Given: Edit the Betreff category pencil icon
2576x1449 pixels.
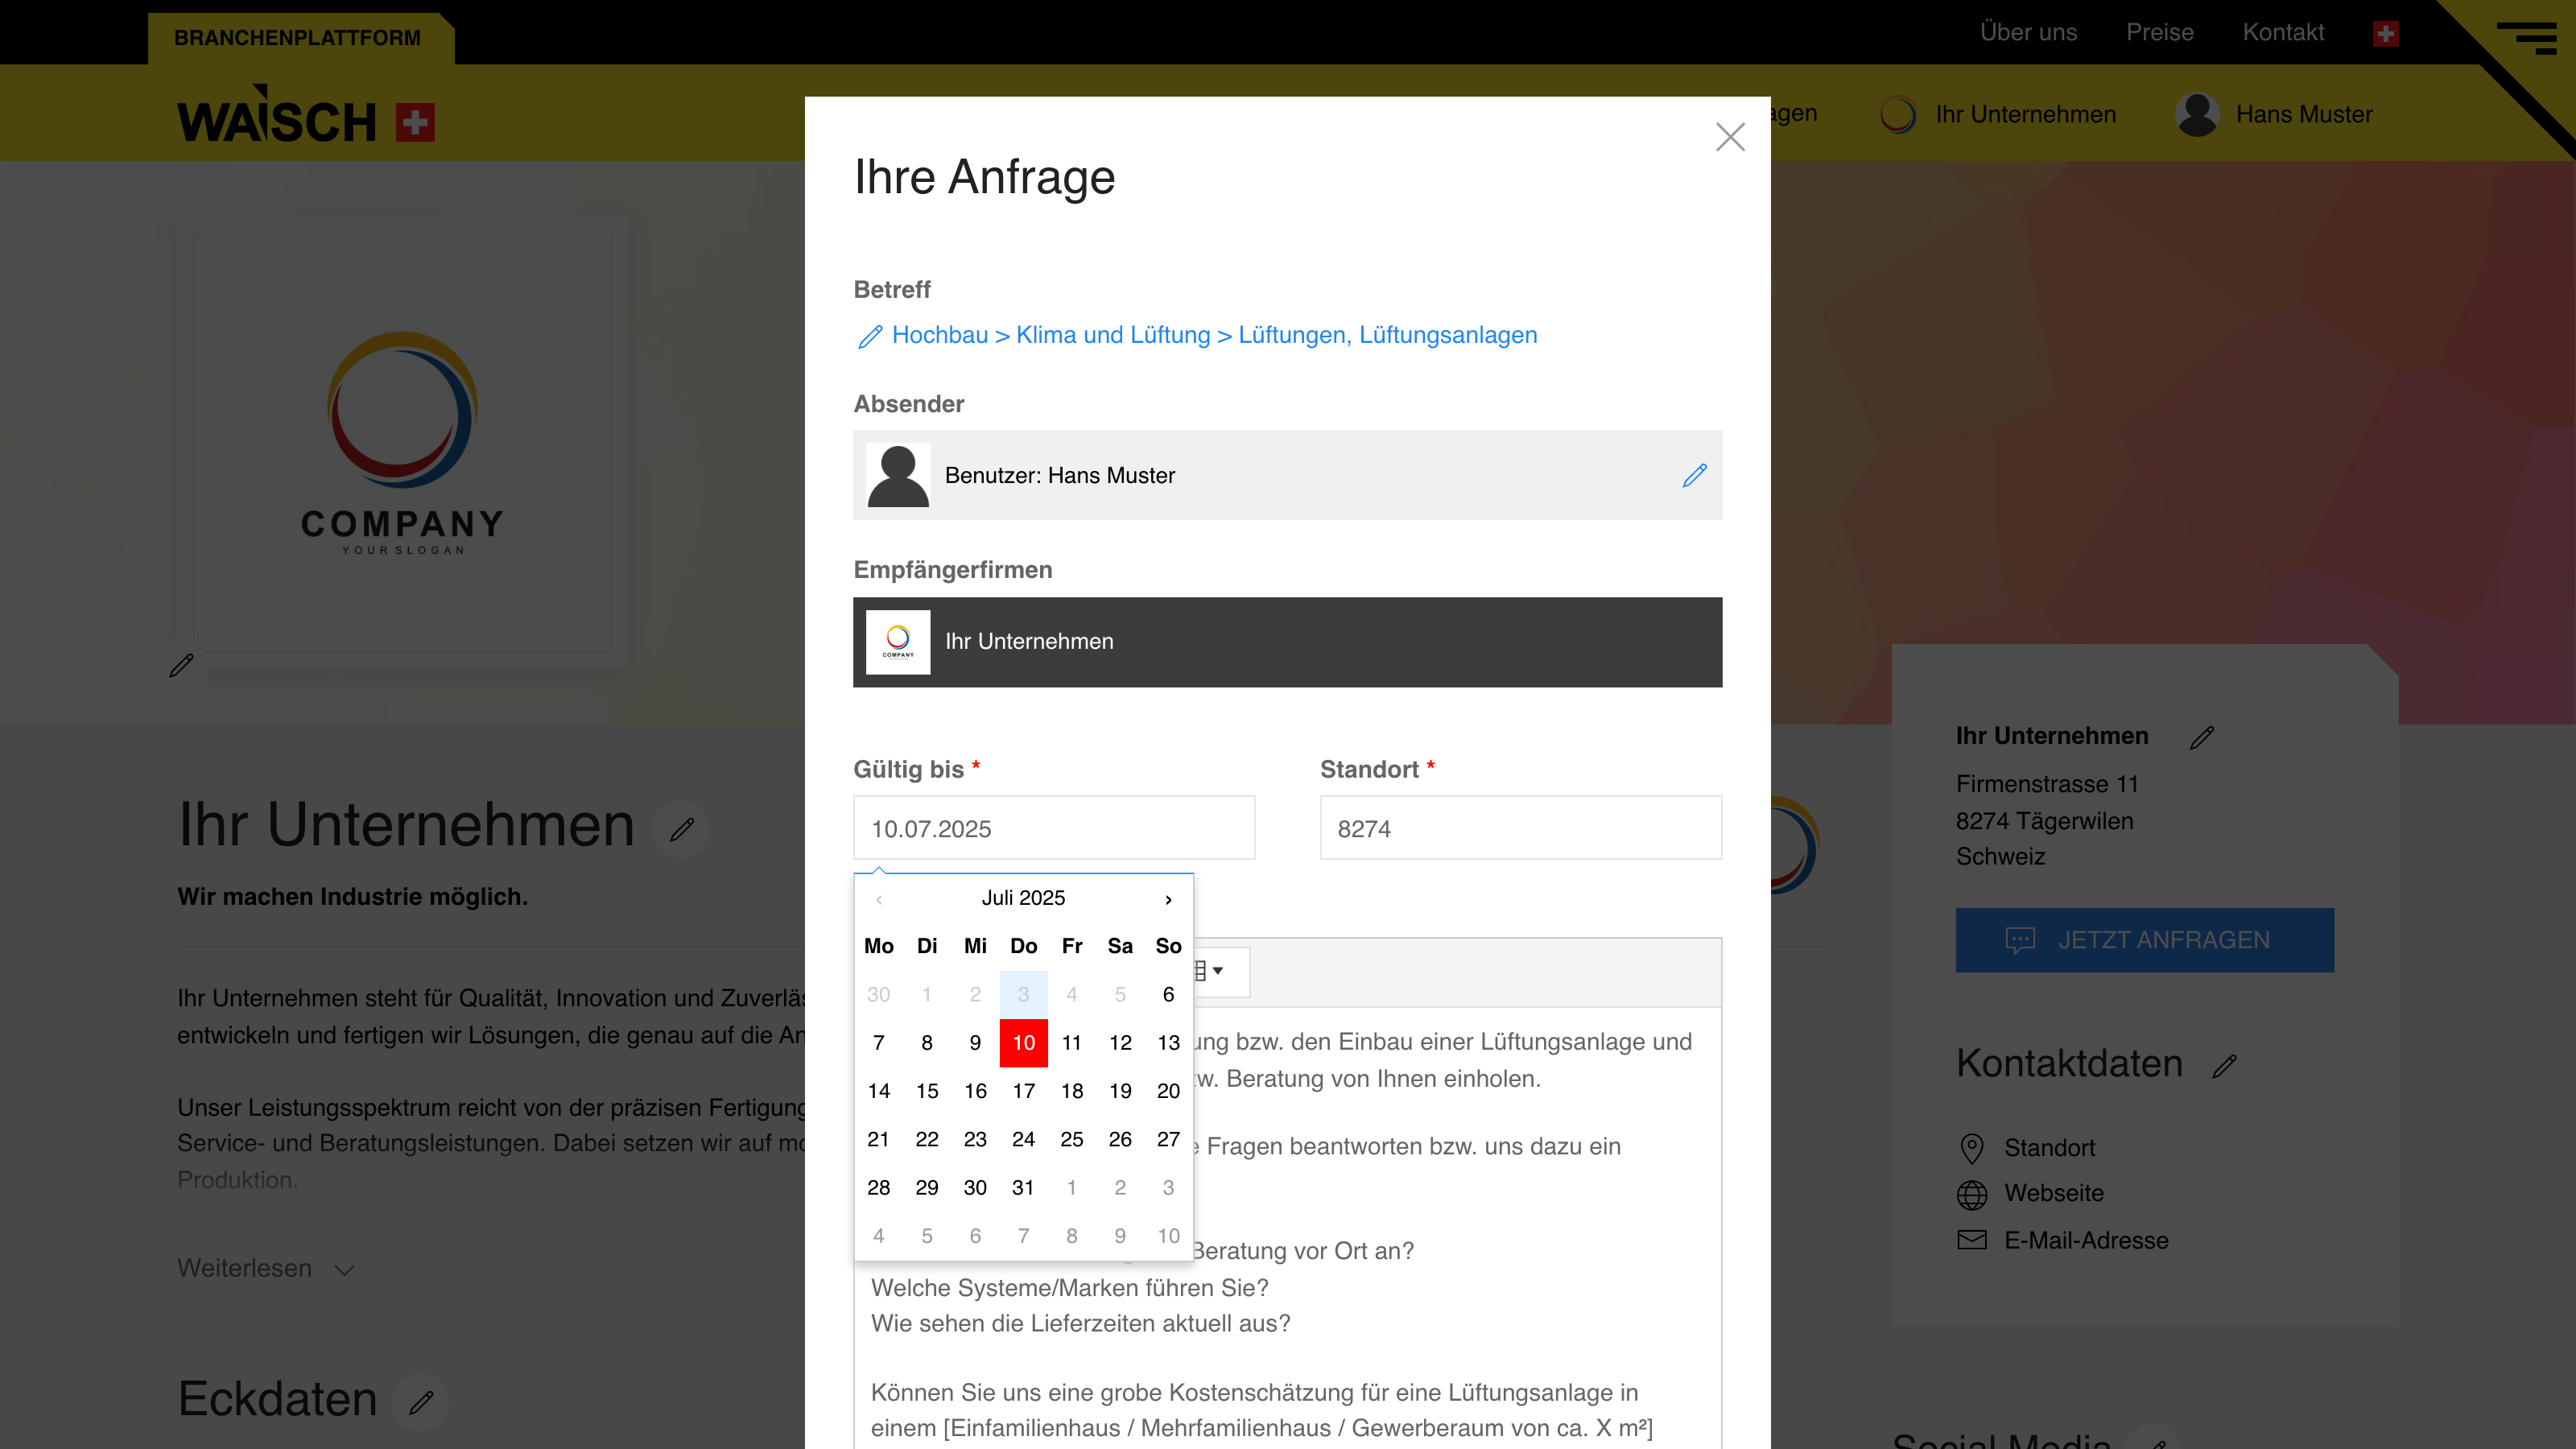Looking at the screenshot, I should [870, 336].
